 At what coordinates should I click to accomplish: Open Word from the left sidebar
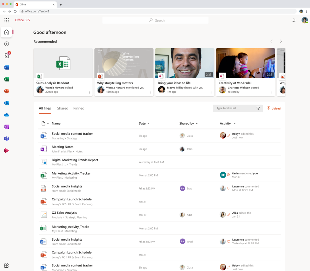pos(6,67)
